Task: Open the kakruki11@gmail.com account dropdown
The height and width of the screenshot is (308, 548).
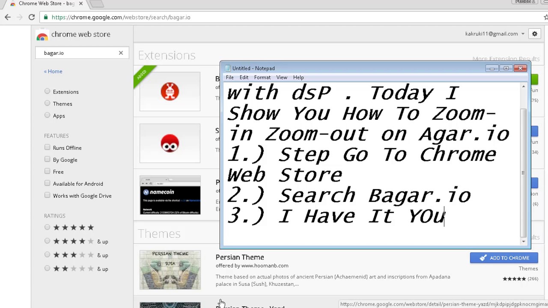Action: click(495, 34)
